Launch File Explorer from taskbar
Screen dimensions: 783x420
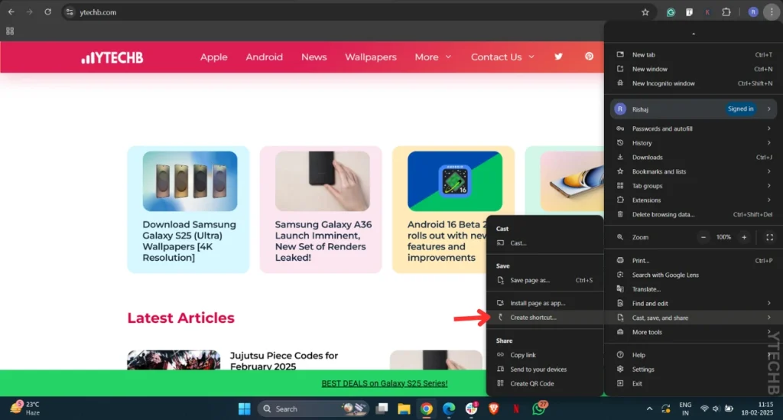click(404, 409)
